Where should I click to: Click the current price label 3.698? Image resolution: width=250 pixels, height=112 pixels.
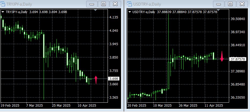114,79
